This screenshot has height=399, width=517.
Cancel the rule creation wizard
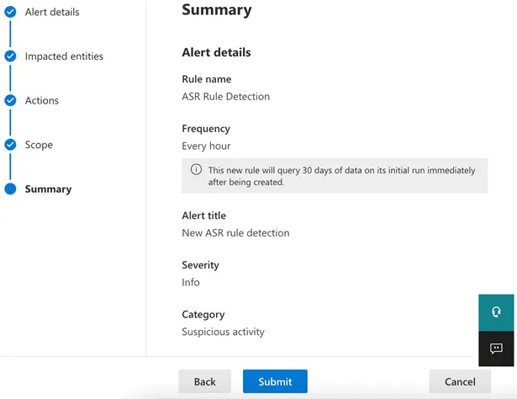460,381
